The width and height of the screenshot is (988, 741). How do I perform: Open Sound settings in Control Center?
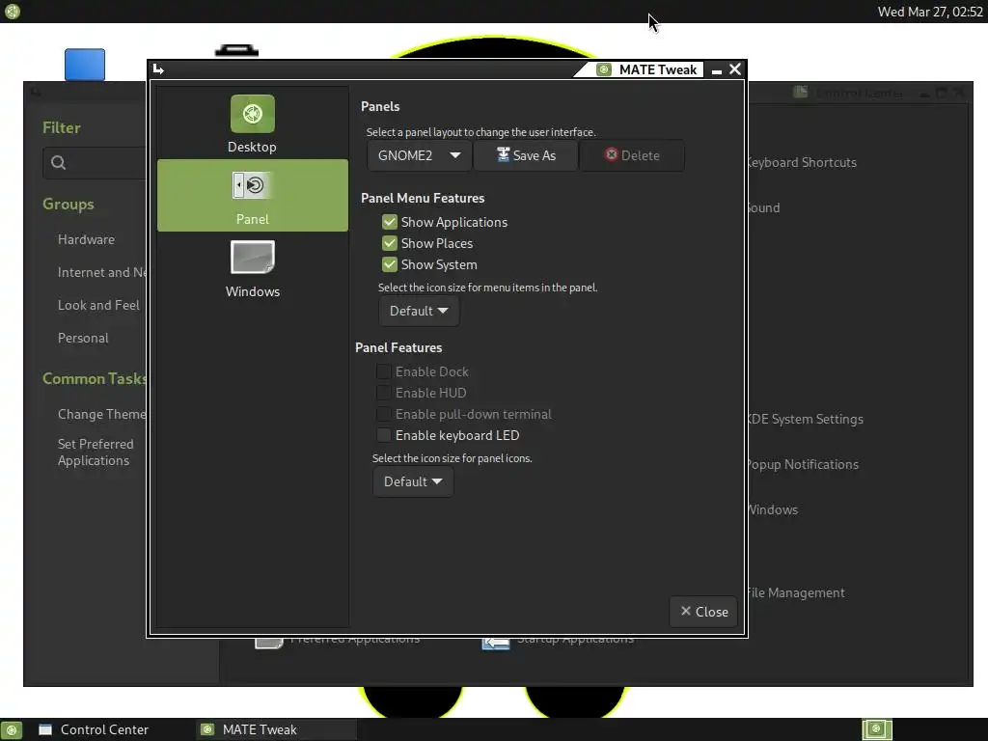coord(764,208)
